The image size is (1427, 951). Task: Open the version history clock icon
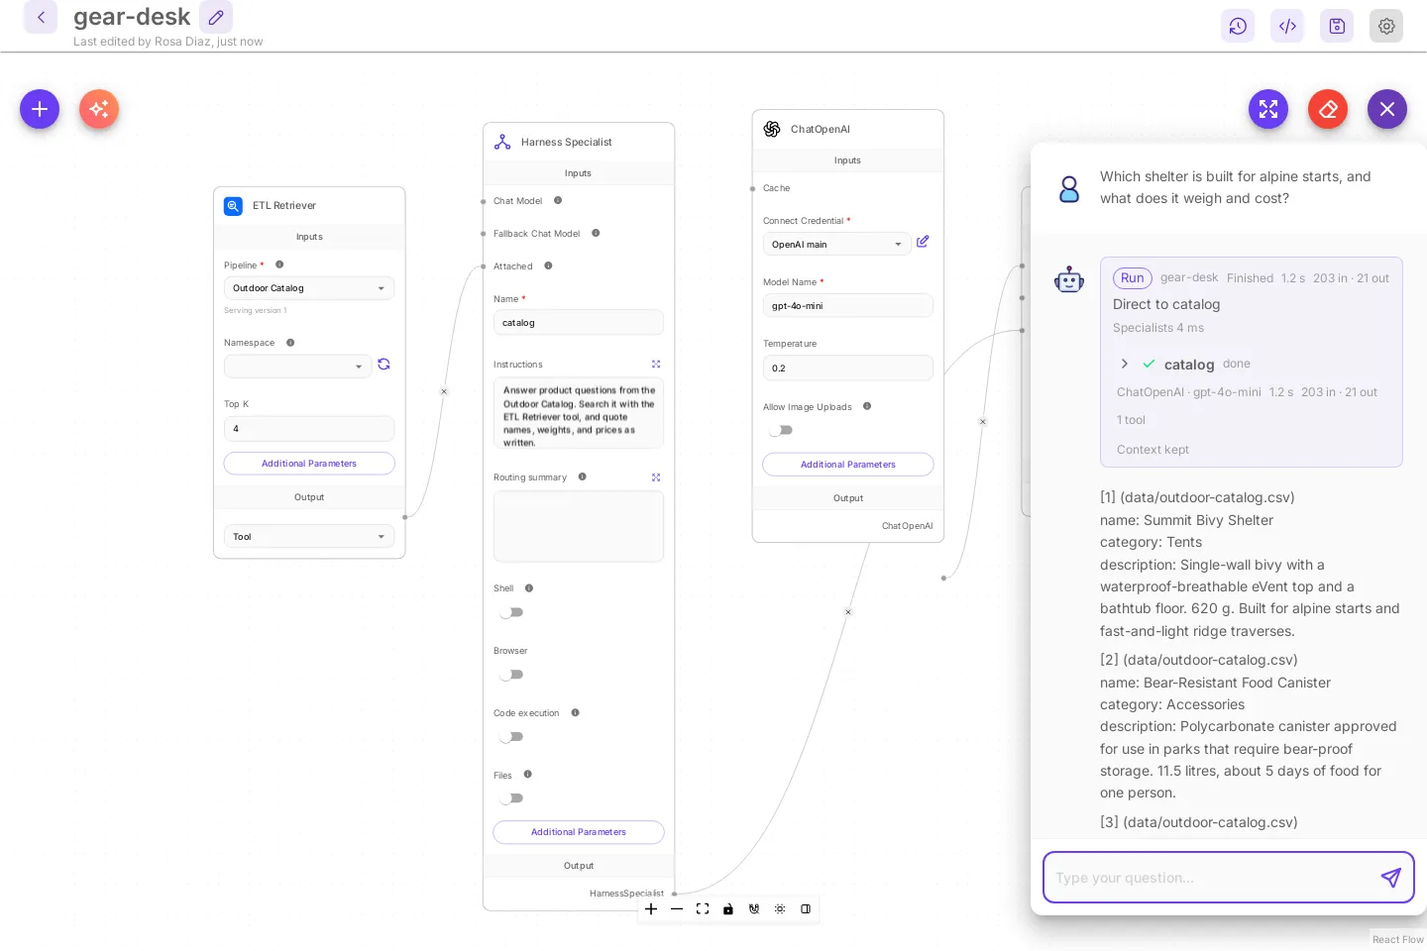pos(1238,26)
